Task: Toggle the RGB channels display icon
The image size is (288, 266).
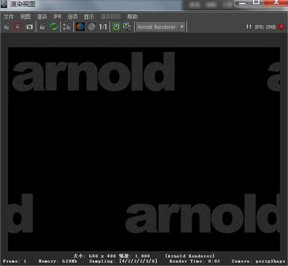Action: click(80, 27)
